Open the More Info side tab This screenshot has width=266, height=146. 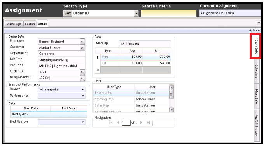(x=257, y=96)
